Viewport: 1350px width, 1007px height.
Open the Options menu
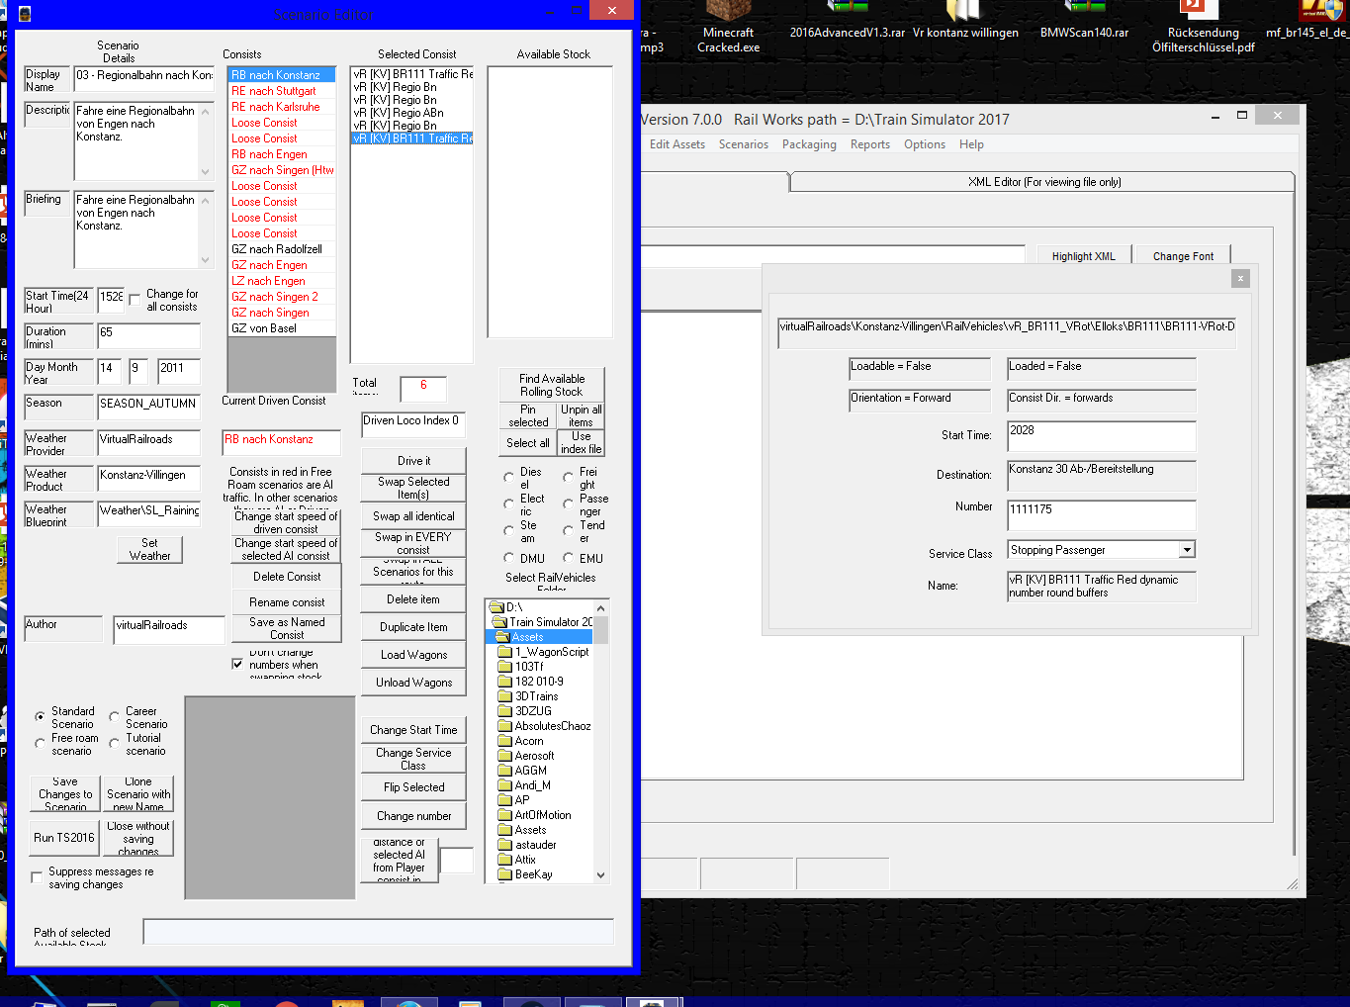925,144
